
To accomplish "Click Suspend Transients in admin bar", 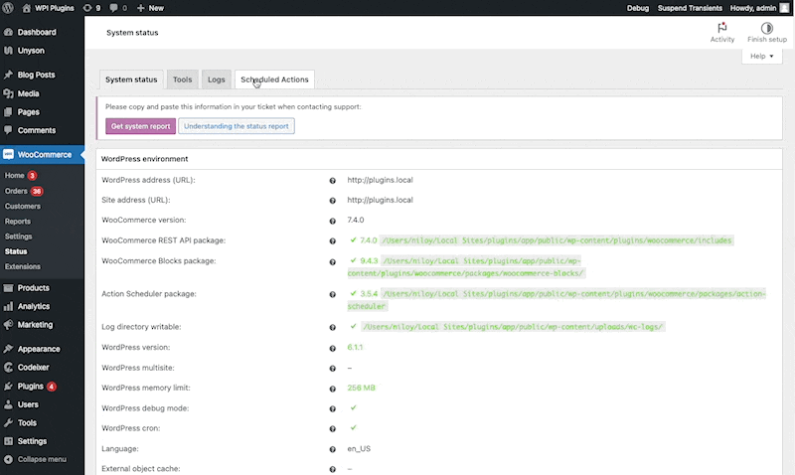I will coord(690,8).
